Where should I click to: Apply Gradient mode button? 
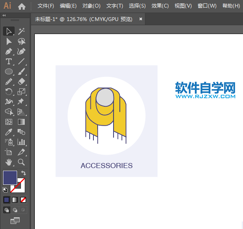15,200
